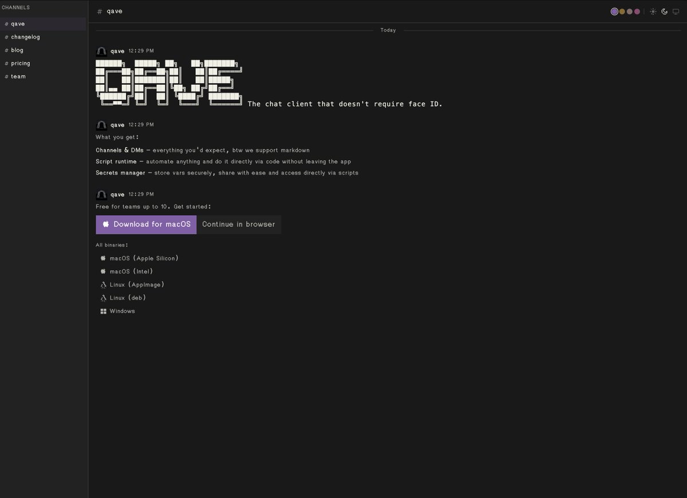Screen dimensions: 687x498
Task: Click qave avatar above 'What you get:'
Action: 101,125
